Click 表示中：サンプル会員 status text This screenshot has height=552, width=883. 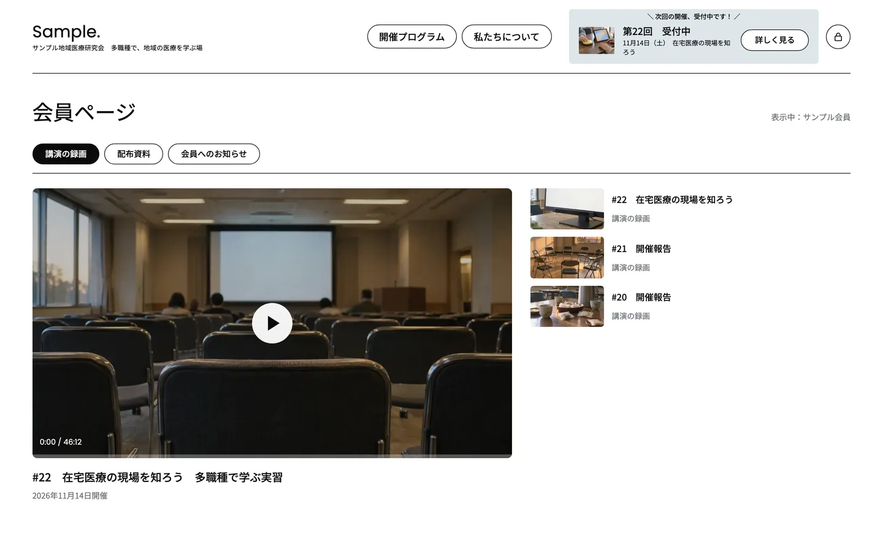click(811, 117)
